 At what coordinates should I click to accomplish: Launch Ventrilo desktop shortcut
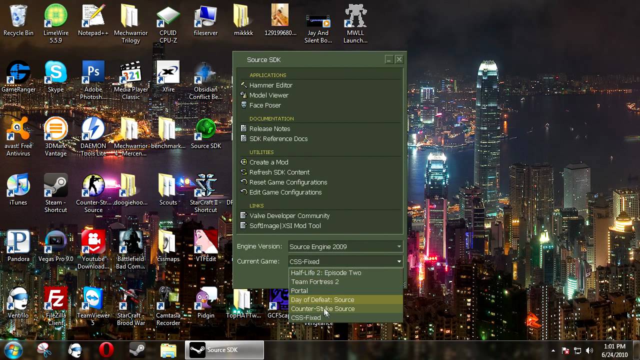tap(18, 303)
